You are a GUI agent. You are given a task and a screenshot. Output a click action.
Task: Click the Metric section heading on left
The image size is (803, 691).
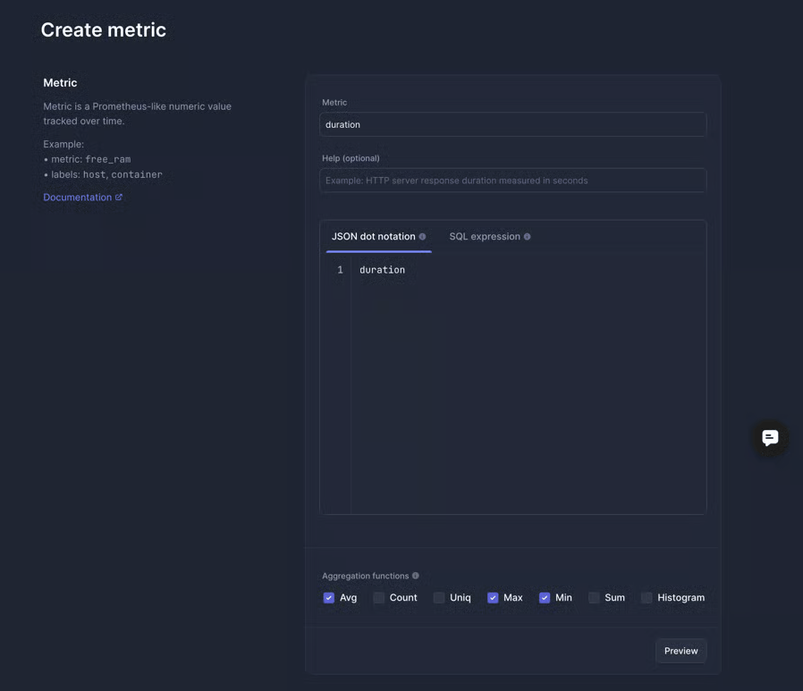click(60, 83)
